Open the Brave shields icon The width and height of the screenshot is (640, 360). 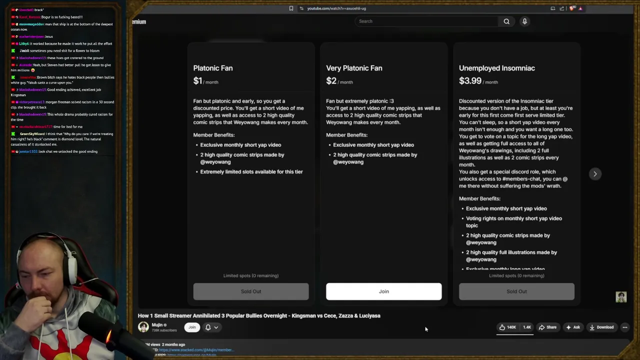[572, 8]
